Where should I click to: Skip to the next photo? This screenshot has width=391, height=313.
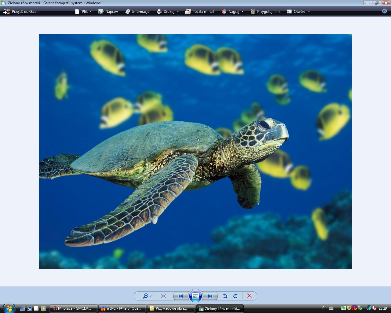(x=210, y=296)
